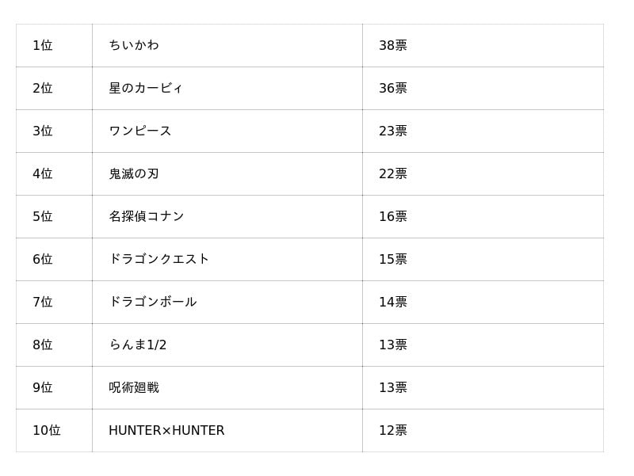Click the 38票 vote count

(x=393, y=46)
